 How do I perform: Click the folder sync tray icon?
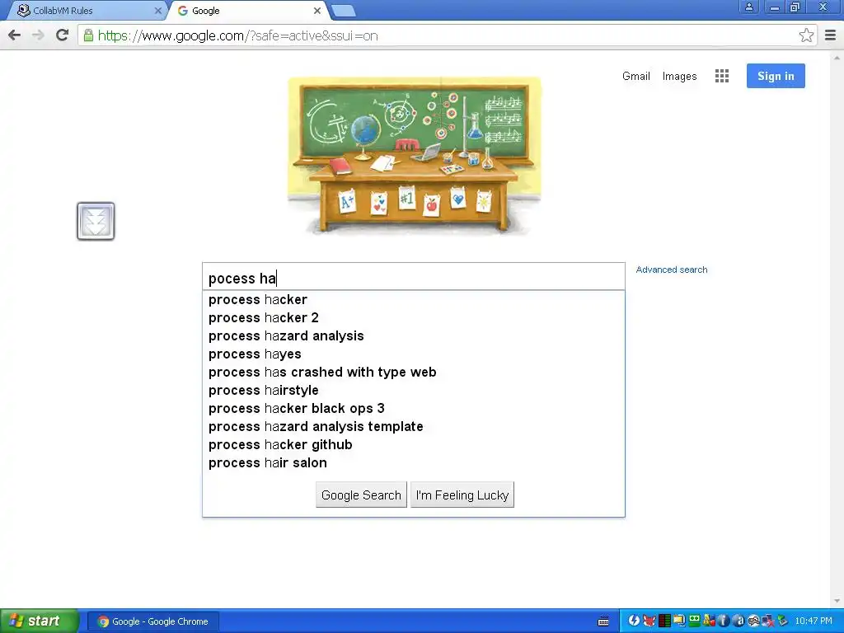pyautogui.click(x=679, y=621)
